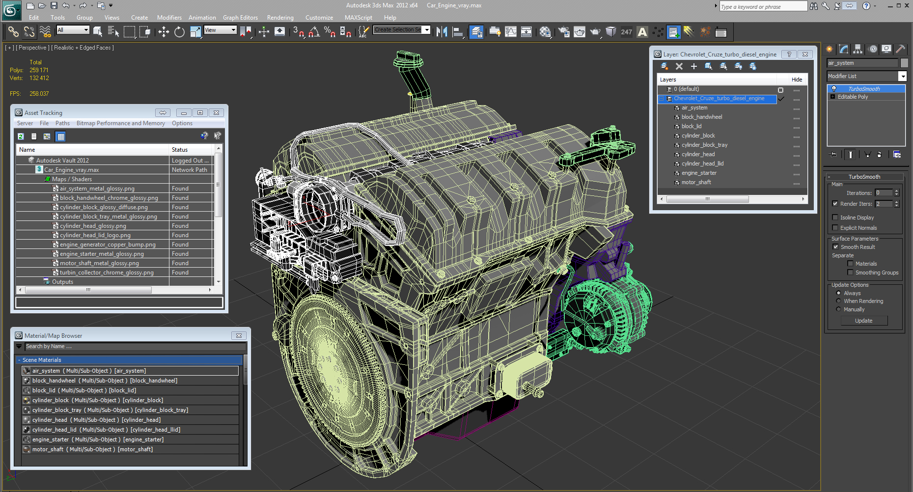Click the keyword or phrase search box
This screenshot has width=913, height=492.
pos(763,6)
